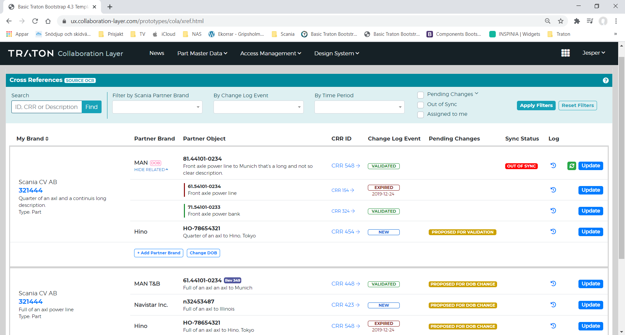The width and height of the screenshot is (625, 335).
Task: View log history for Navistar Inc. row
Action: click(x=553, y=305)
